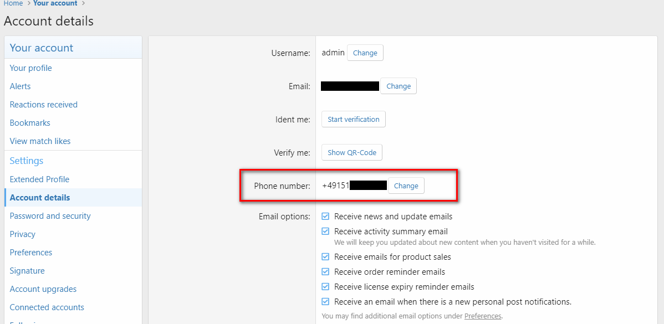Navigate to Password and security
Screen dimensions: 664x324
coord(50,216)
